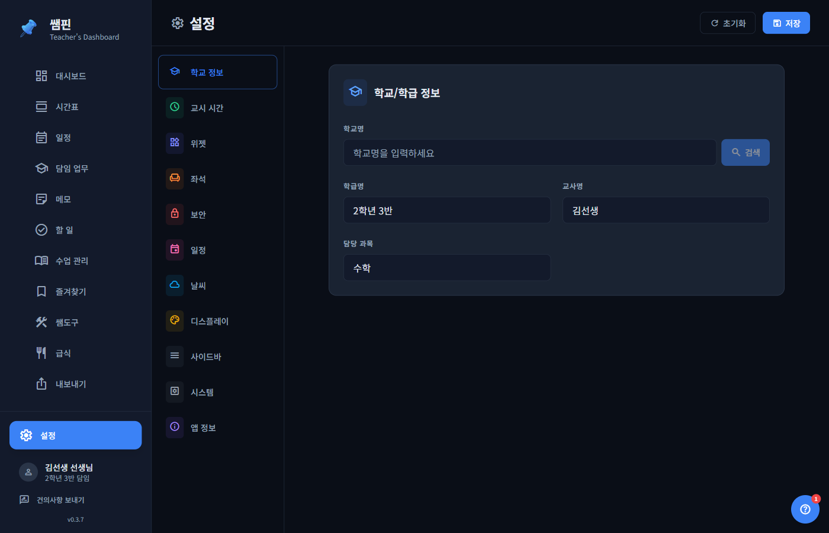
Task: Select the 시간표 icon in the sidebar
Action: click(41, 107)
